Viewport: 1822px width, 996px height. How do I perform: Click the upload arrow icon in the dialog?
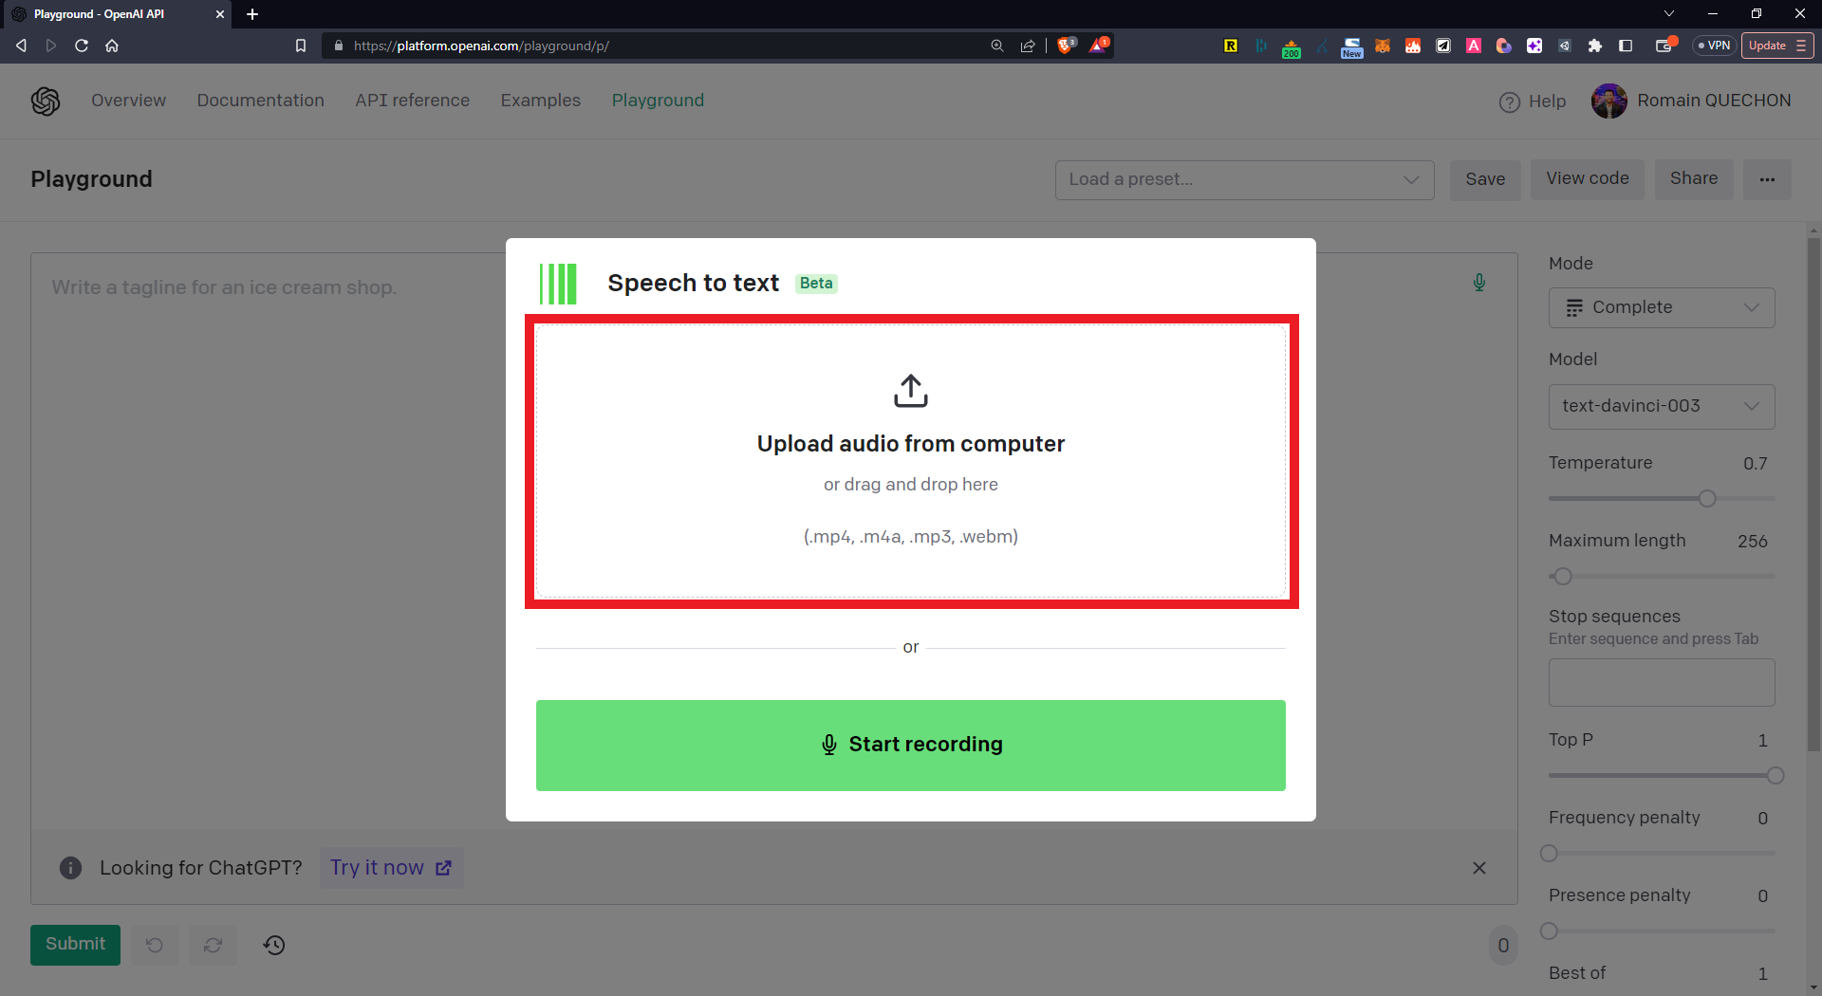(x=910, y=390)
